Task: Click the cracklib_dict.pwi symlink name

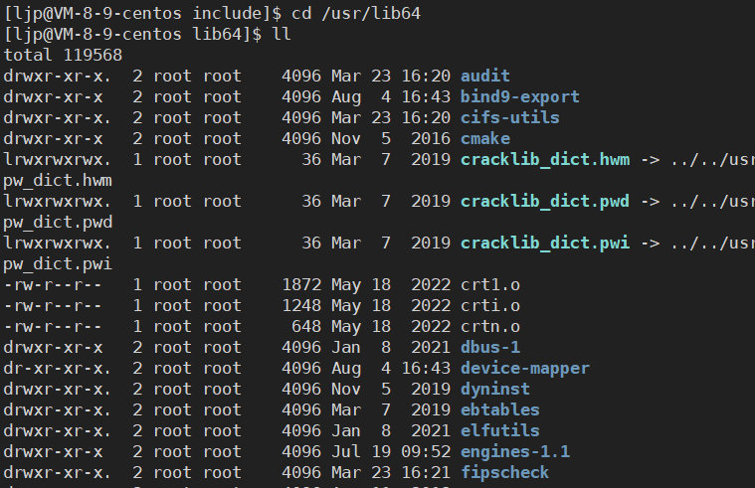Action: 544,244
